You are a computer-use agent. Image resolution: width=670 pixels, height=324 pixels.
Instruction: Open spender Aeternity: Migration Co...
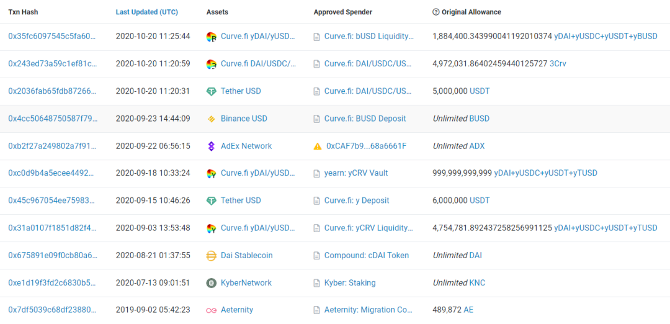click(368, 310)
